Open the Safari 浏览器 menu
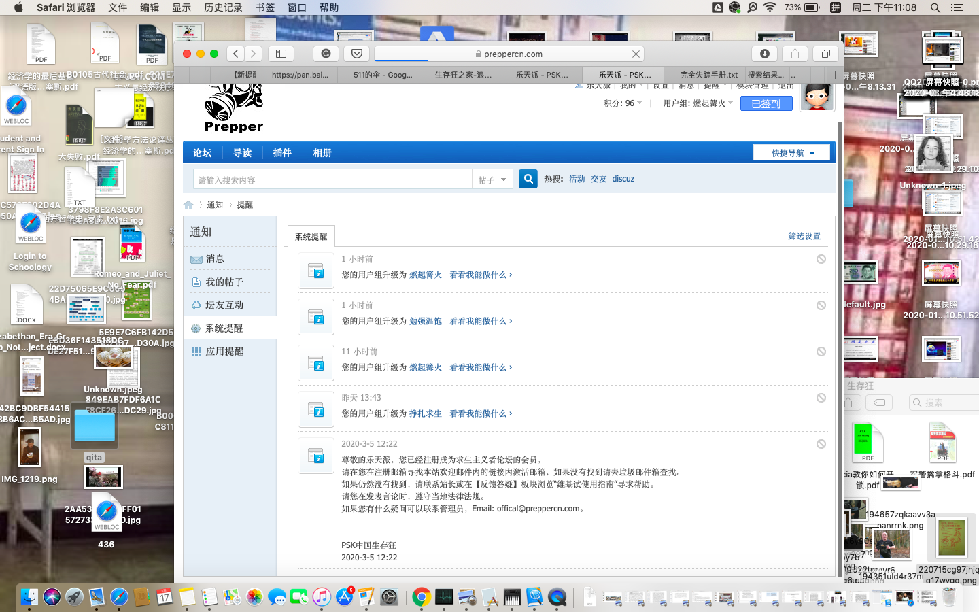Image resolution: width=979 pixels, height=612 pixels. (x=66, y=7)
